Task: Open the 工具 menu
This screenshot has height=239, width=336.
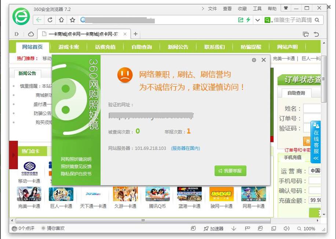Action: point(257,8)
